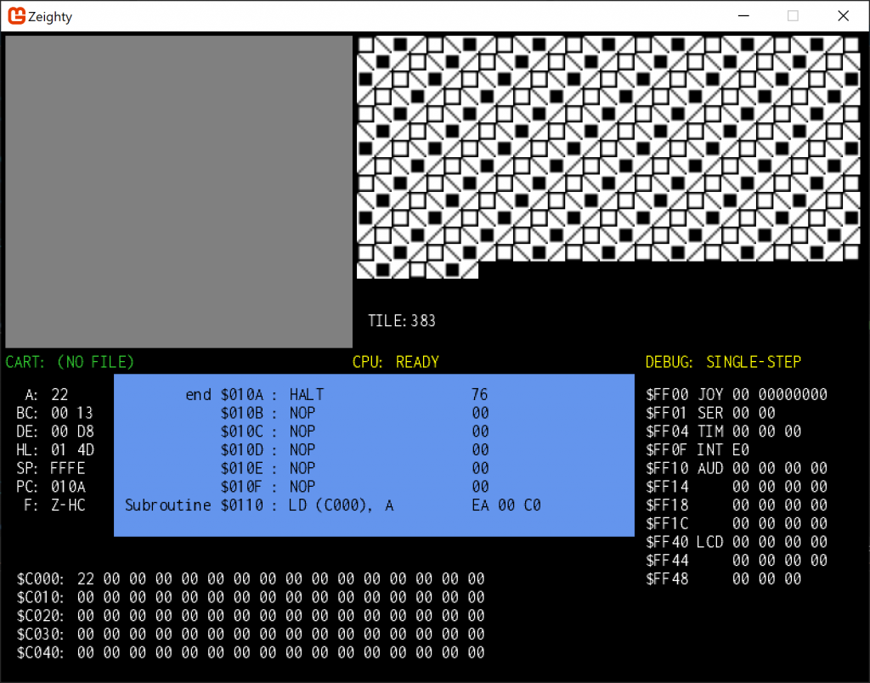Click the CPU: READY status indicator
870x683 pixels.
pos(396,362)
